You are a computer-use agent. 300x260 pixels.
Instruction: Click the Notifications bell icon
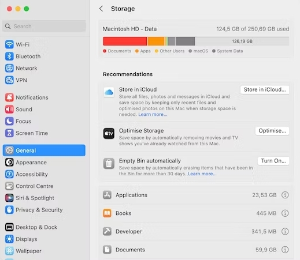(9, 97)
